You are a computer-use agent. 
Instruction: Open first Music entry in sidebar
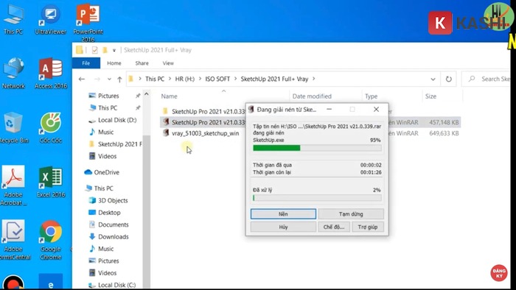coord(105,132)
